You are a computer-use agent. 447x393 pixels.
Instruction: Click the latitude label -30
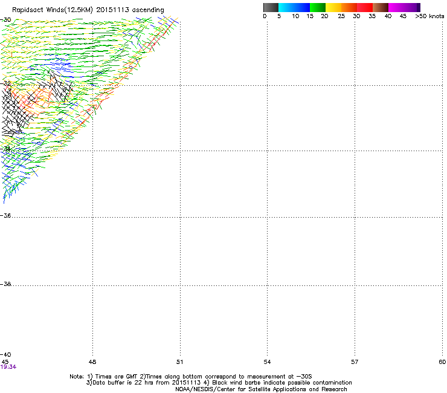(x=5, y=20)
